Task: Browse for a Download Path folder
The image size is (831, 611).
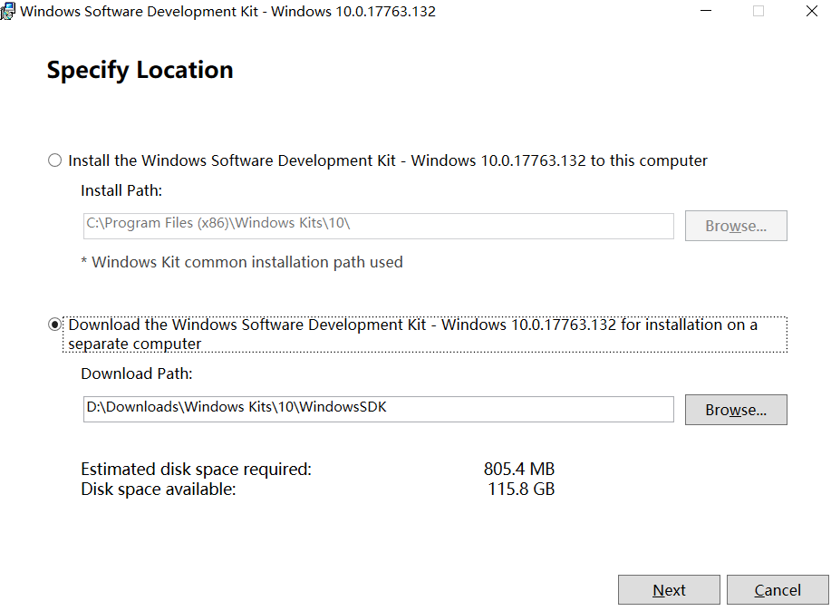Action: (x=736, y=410)
